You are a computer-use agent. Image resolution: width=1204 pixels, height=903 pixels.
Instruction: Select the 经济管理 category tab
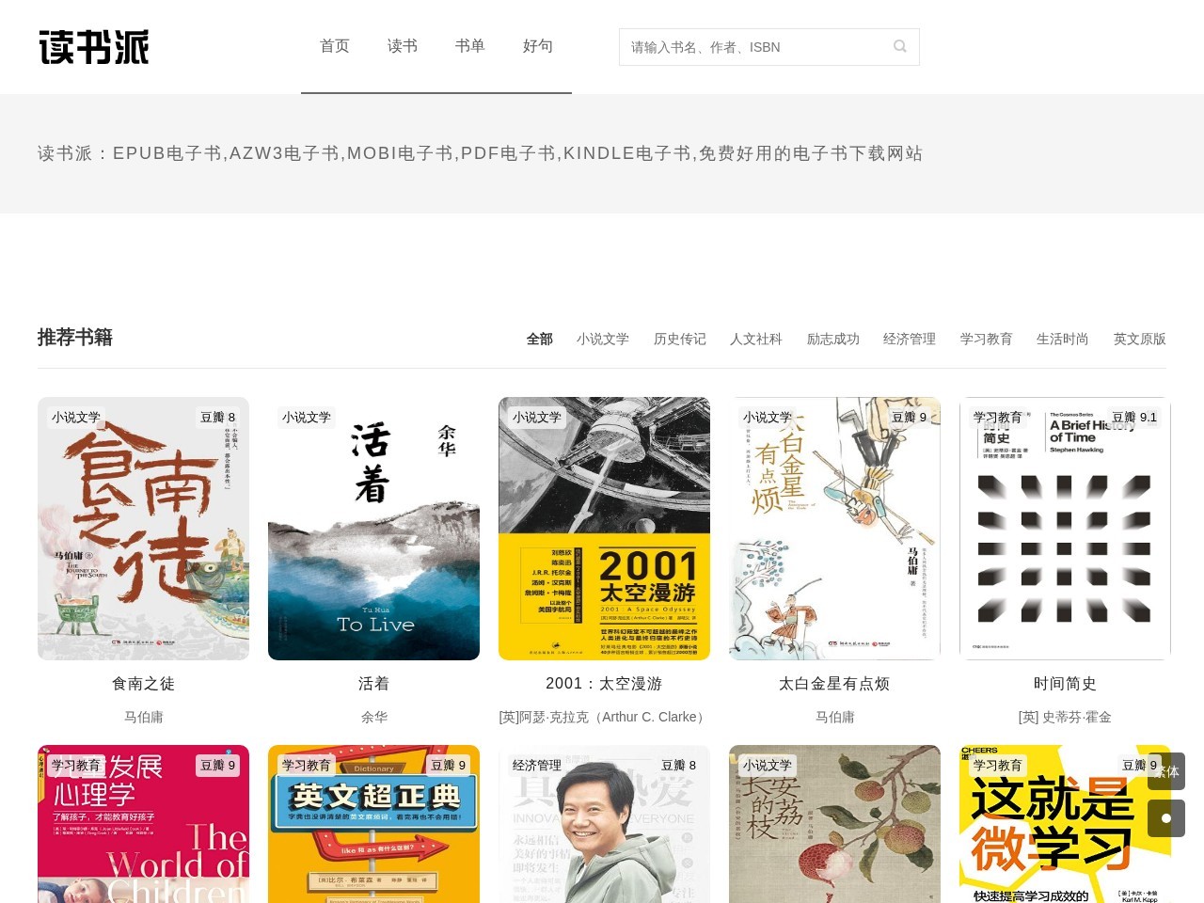coord(910,339)
